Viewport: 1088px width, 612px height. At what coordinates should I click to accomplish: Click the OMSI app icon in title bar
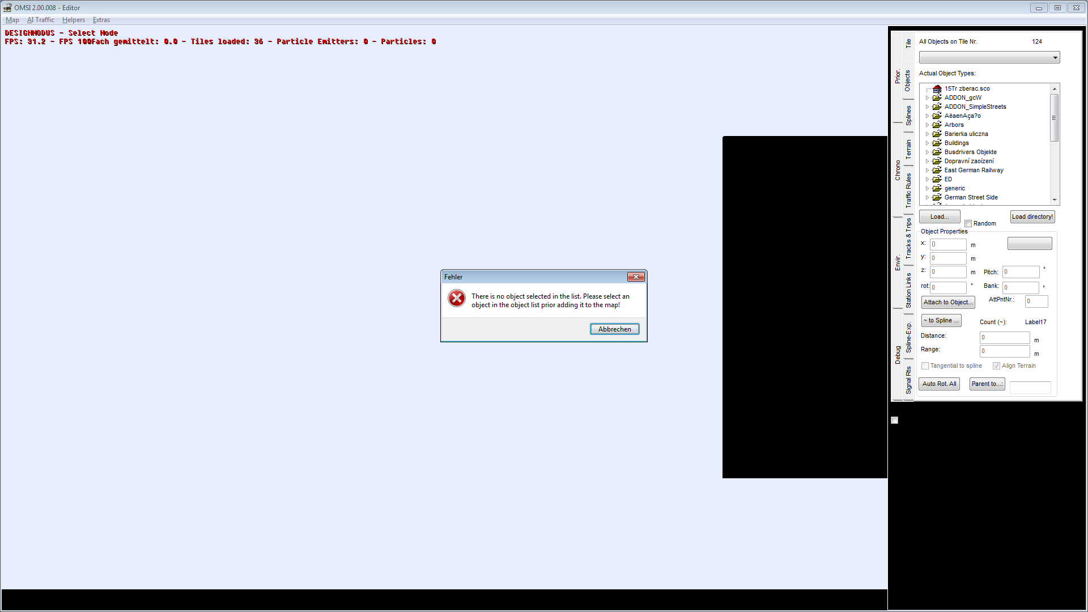[x=7, y=8]
